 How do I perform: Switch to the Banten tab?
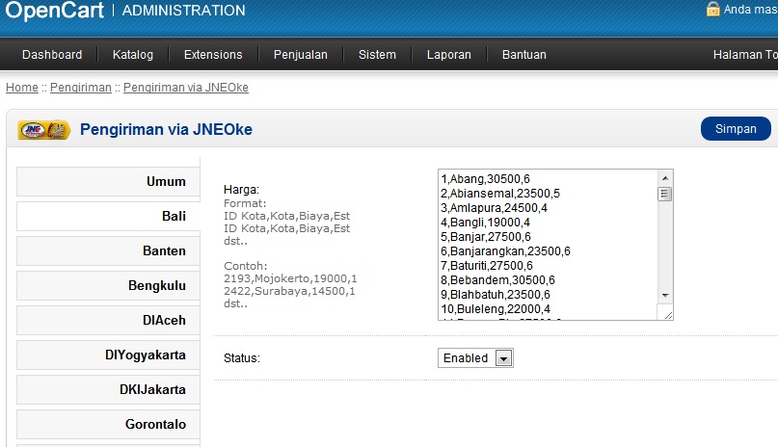click(108, 250)
